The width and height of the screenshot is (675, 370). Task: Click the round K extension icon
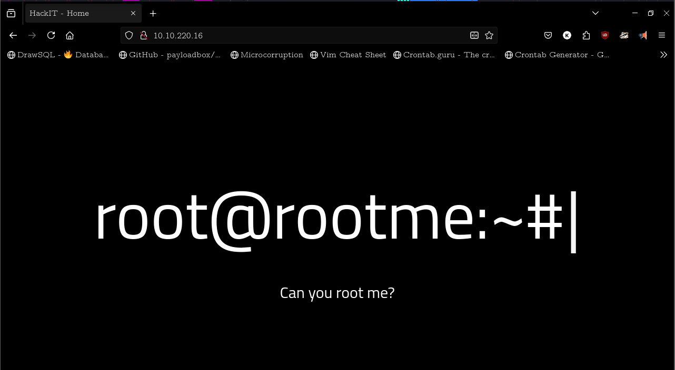[567, 35]
